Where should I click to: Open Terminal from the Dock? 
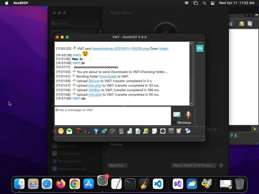click(130, 184)
